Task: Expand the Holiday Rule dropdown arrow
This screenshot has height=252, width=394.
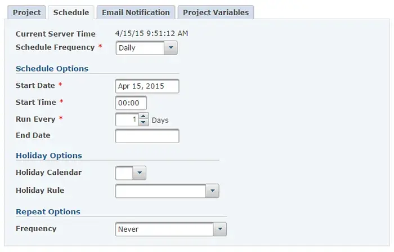Action: click(212, 191)
